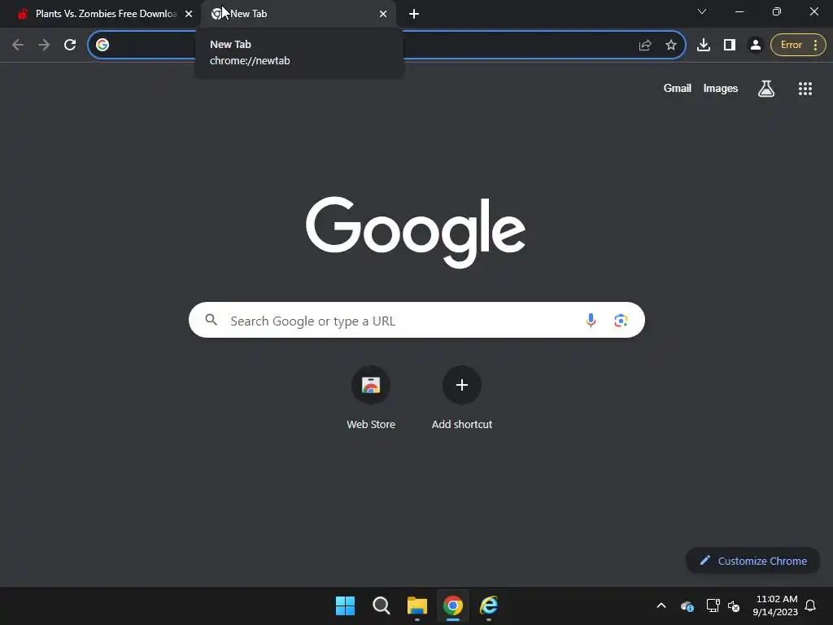Open the Windows Start menu
Screen dimensions: 833x625
coord(345,605)
